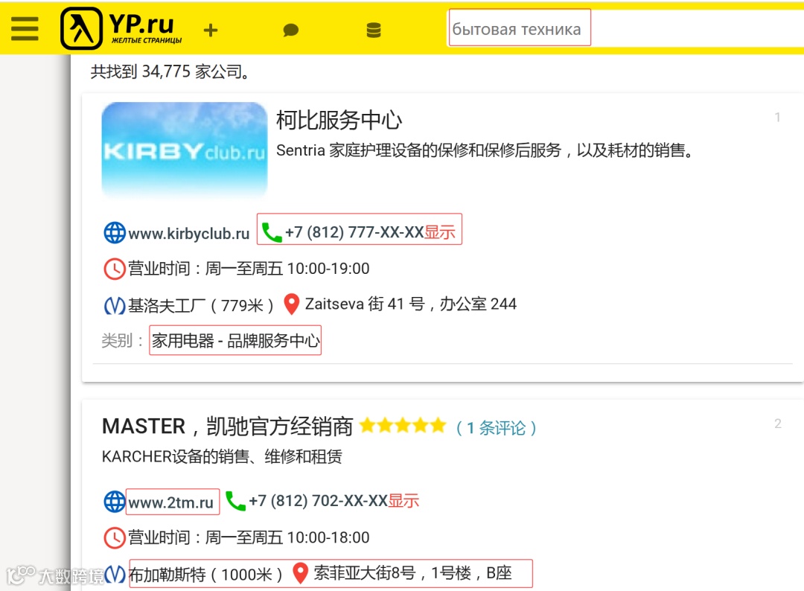Open the (1 条评论) reviews link
This screenshot has height=591, width=804.
coord(496,427)
